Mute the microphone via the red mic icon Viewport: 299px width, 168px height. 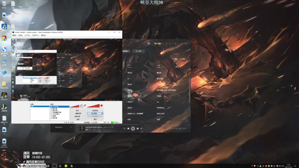tap(85, 105)
